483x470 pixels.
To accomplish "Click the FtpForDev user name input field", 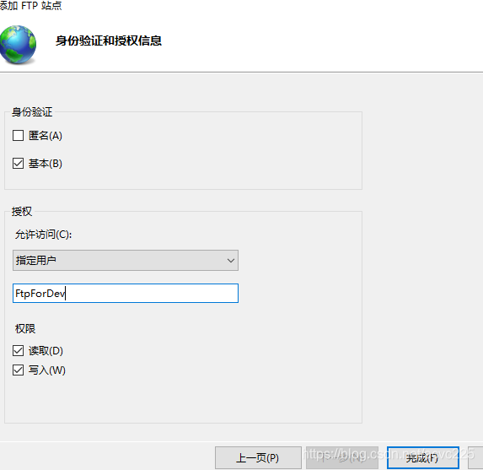I will point(126,294).
